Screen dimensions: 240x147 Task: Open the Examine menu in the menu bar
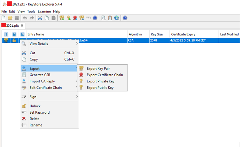44,11
